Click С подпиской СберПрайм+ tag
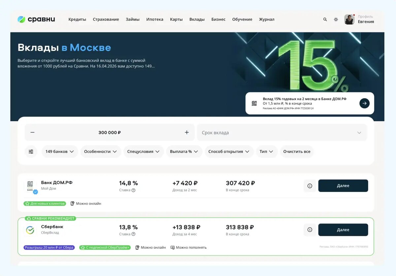The height and width of the screenshot is (276, 396). point(105,247)
